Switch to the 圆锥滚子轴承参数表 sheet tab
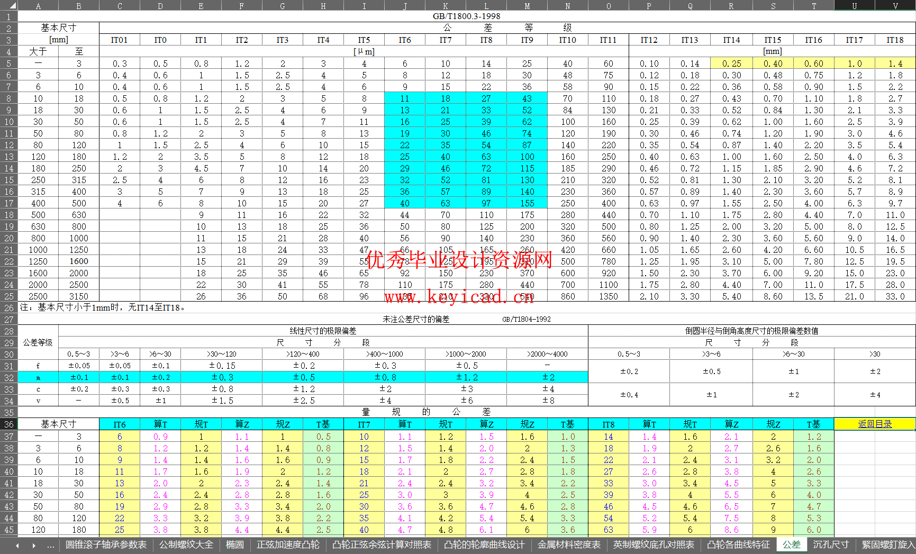This screenshot has height=554, width=916. point(105,545)
